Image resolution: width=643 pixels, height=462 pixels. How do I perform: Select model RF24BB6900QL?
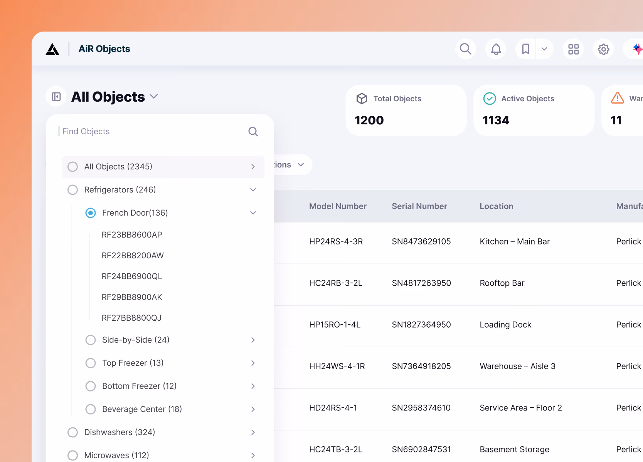132,276
